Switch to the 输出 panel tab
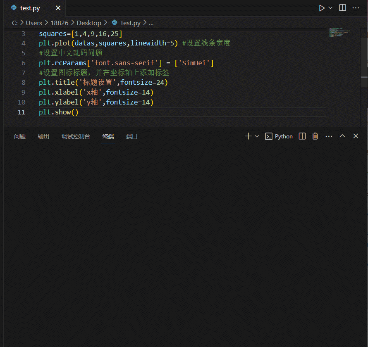Screen dimensions: 368x347 [x=43, y=136]
